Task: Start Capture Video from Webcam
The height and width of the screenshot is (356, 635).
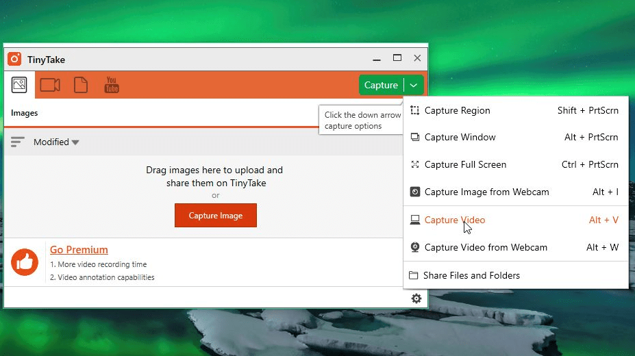Action: [x=486, y=247]
